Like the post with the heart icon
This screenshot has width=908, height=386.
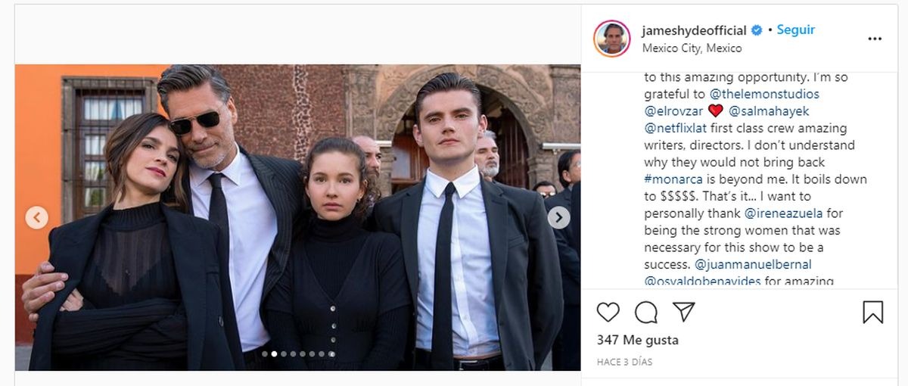tap(608, 312)
